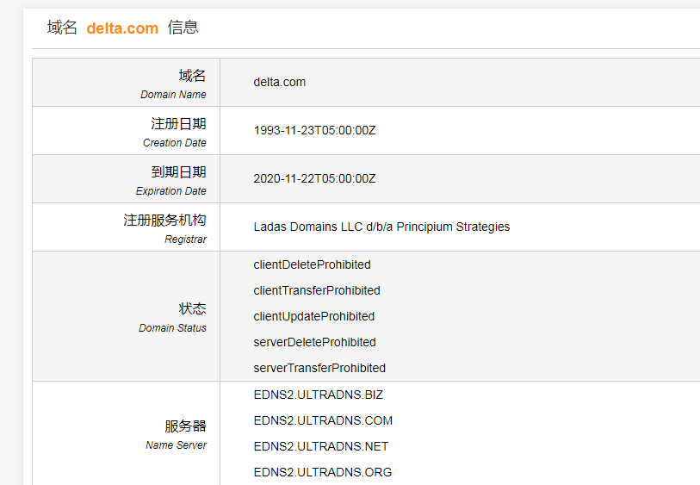Select name server EDNS2.ULTRADNS.ORG
Viewport: 700px width, 485px height.
click(323, 472)
